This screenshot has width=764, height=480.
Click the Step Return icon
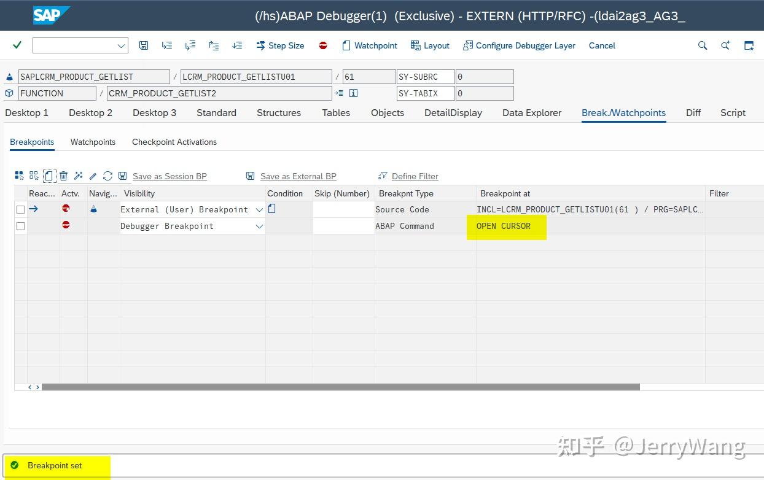point(214,45)
